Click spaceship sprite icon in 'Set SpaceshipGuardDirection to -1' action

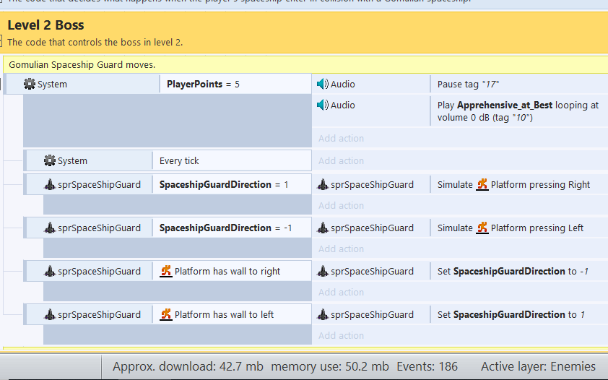[323, 272]
